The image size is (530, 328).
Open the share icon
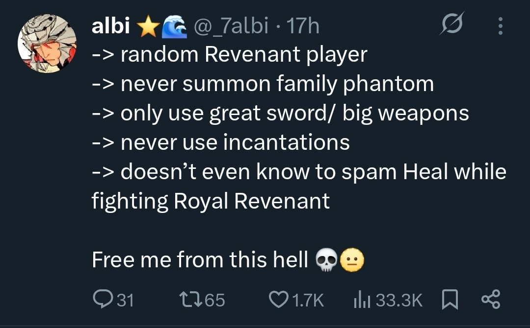tap(491, 299)
